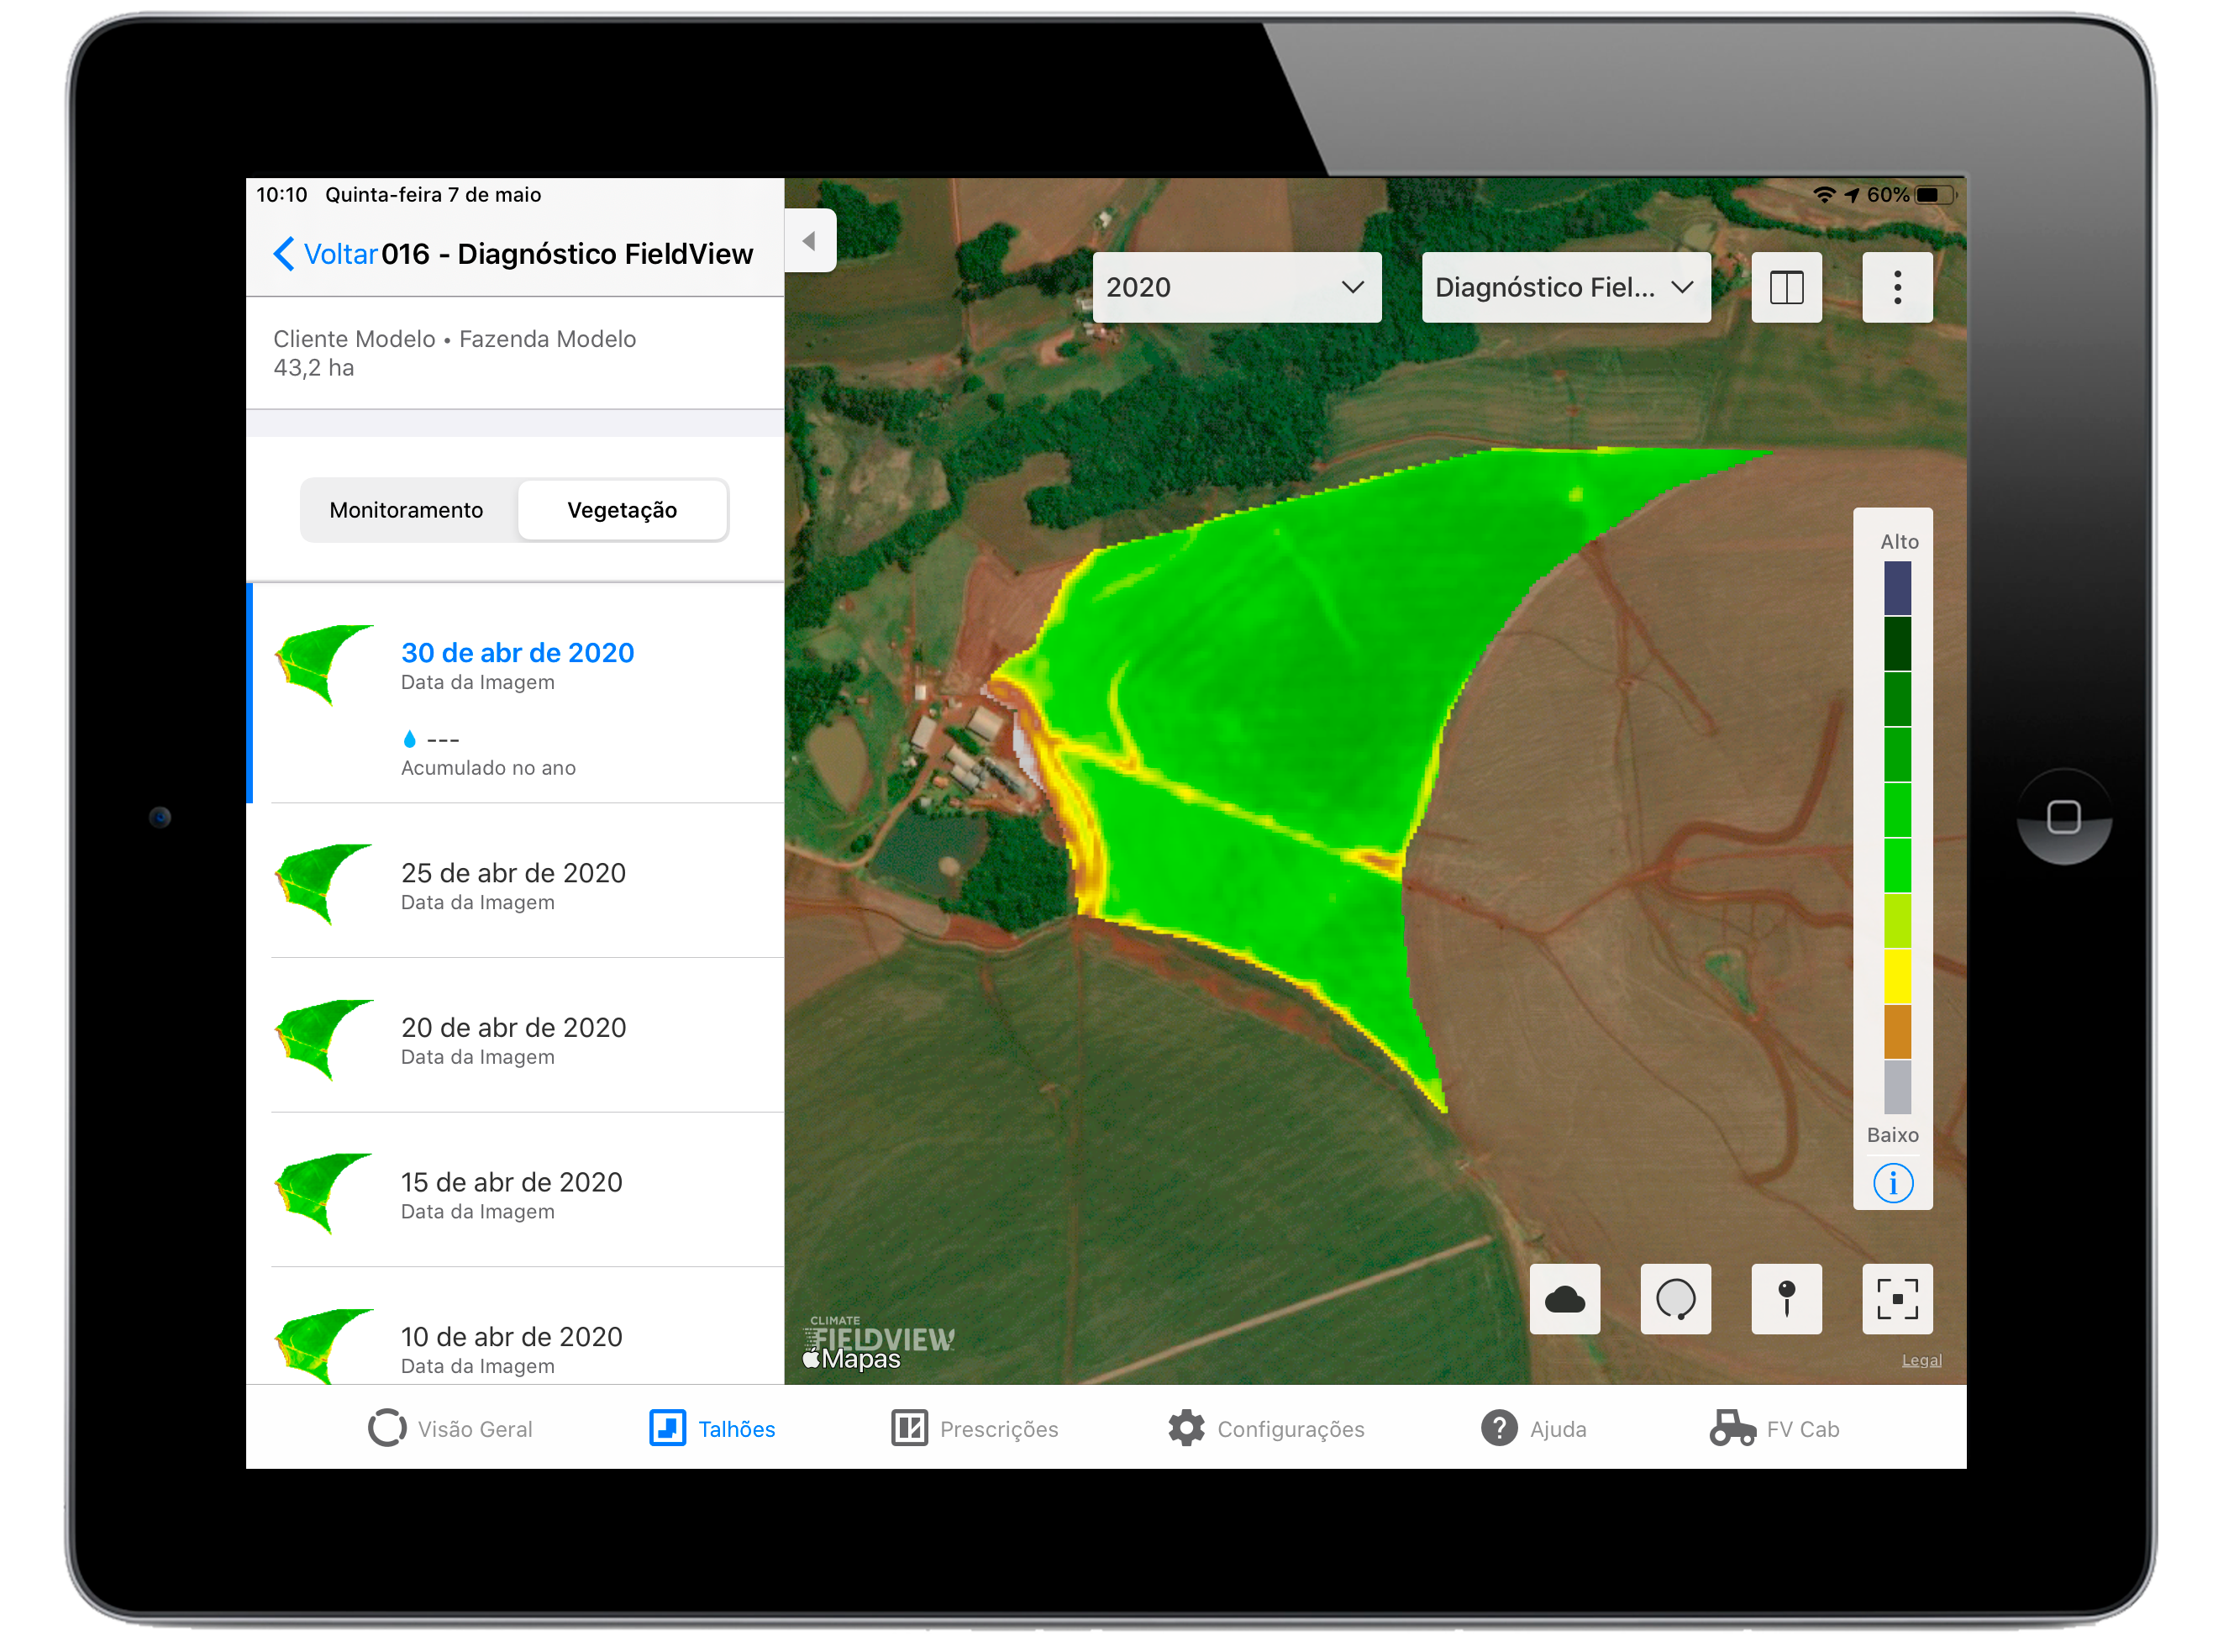2213x1652 pixels.
Task: Tap the location arrow status icon
Action: point(1852,195)
